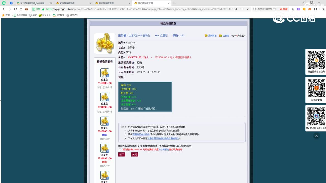Open the briefcase icon beside the home button
The width and height of the screenshot is (326, 183).
pos(26,9)
